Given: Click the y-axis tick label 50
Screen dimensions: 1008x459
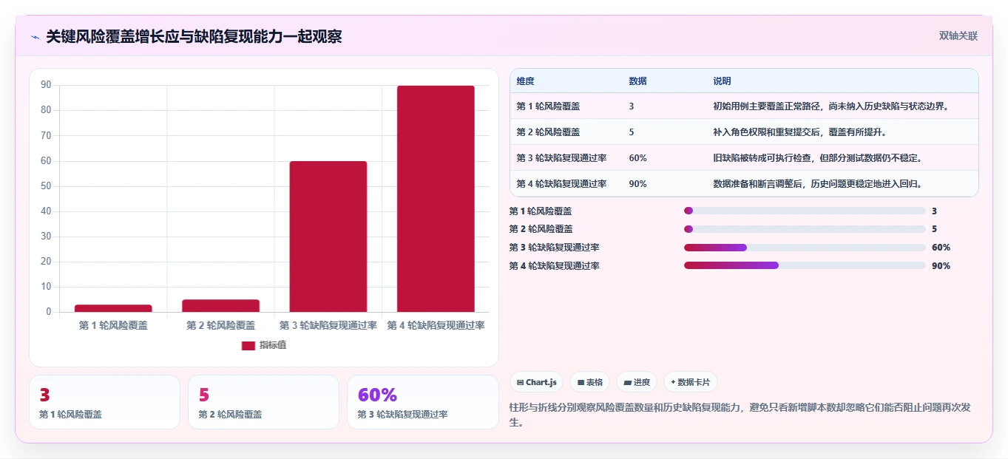Looking at the screenshot, I should point(47,186).
